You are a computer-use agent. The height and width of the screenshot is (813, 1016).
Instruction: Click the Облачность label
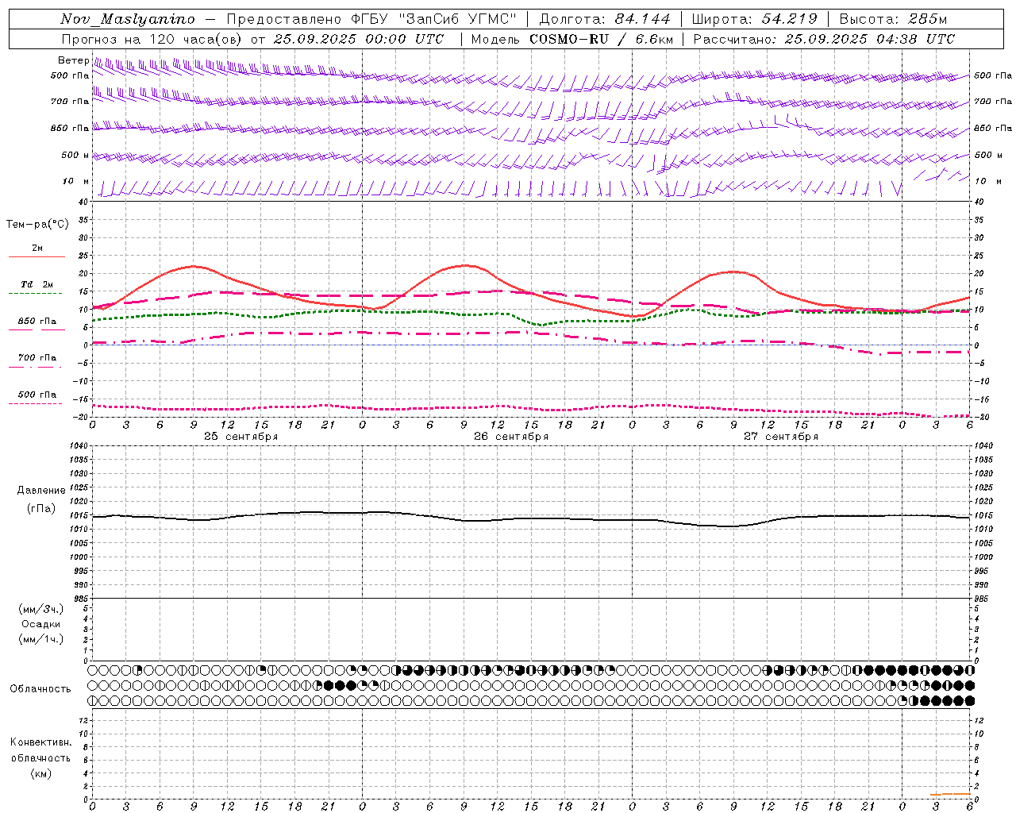coord(40,688)
